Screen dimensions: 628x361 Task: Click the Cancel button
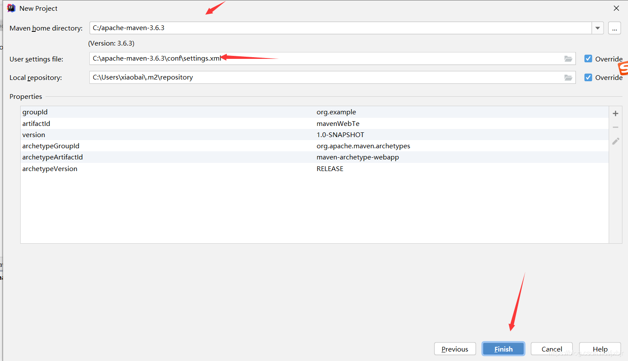coord(552,349)
